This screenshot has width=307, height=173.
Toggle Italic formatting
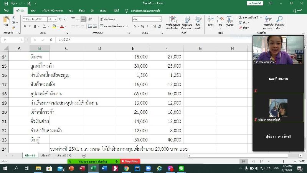(30, 26)
